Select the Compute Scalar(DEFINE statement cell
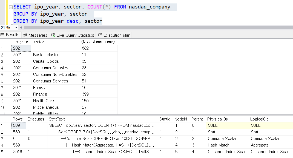The image size is (293, 158). coord(102,139)
